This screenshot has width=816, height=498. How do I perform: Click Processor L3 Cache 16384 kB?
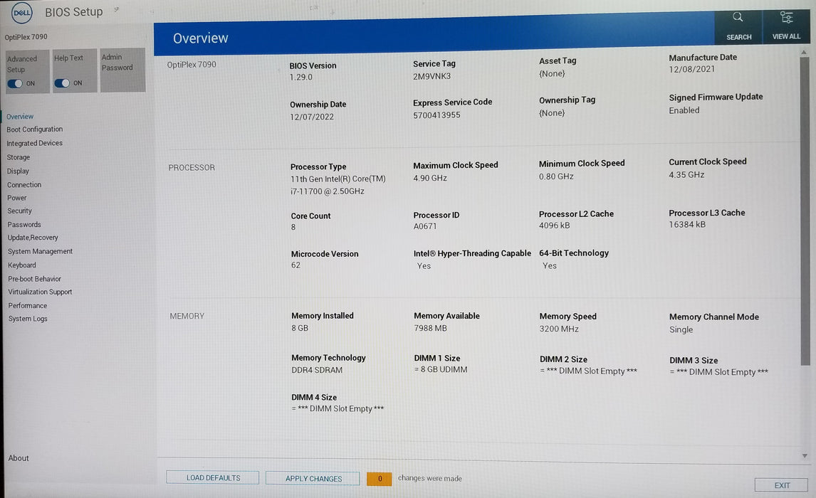click(687, 224)
